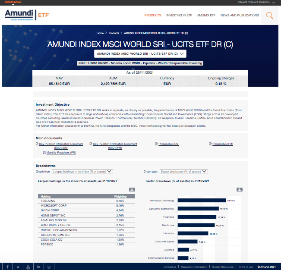Click the Financials sector bar

coord(197,217)
